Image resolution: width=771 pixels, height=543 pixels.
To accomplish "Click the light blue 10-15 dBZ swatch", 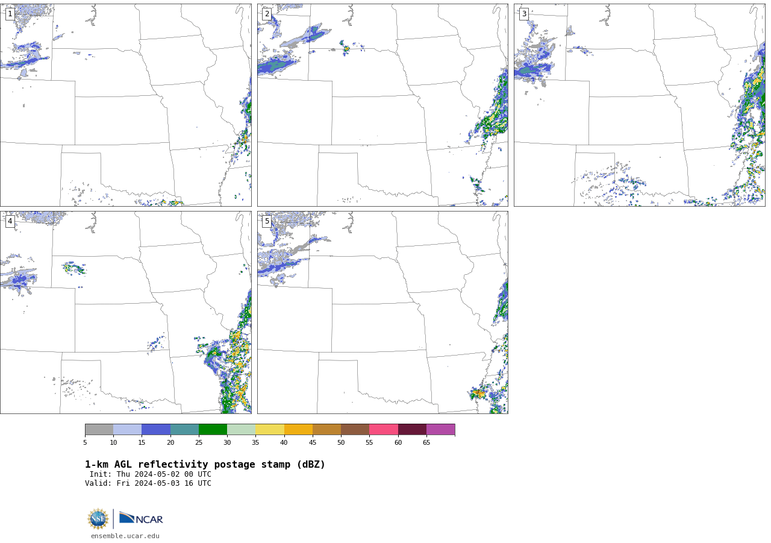I will 127,430.
